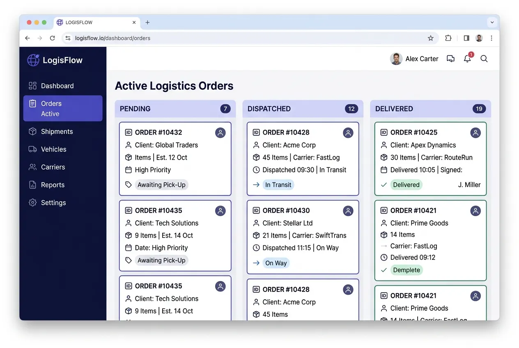
Task: Click the Delivered column count badge 19
Action: [x=479, y=109]
